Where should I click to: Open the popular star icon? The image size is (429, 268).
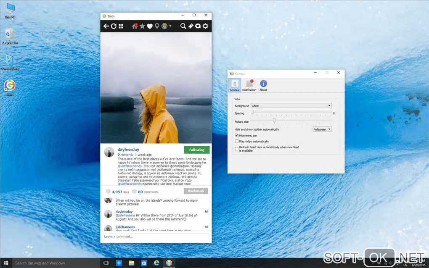pos(142,26)
